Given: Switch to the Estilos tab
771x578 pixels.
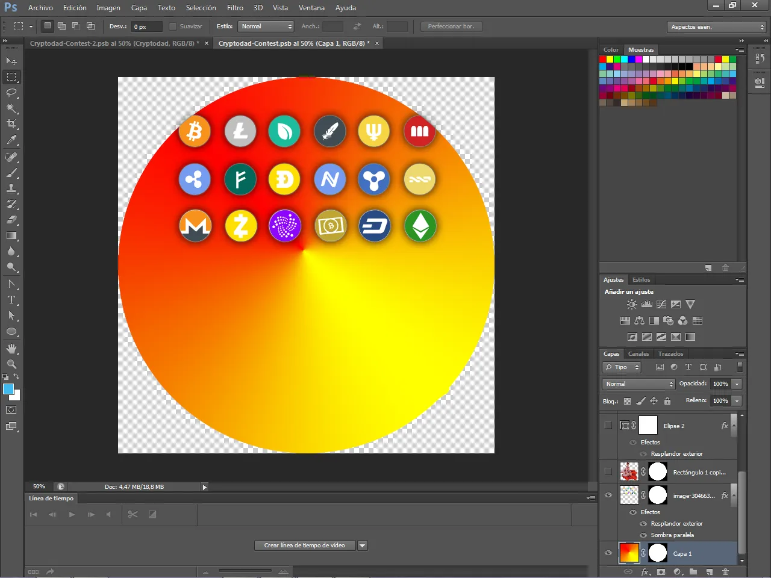Looking at the screenshot, I should click(x=641, y=280).
